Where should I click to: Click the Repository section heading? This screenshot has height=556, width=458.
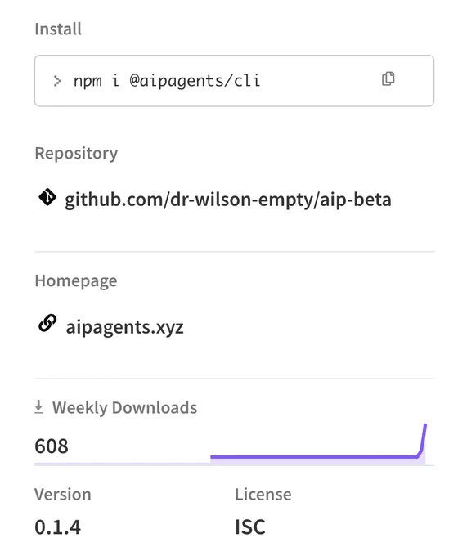(76, 154)
